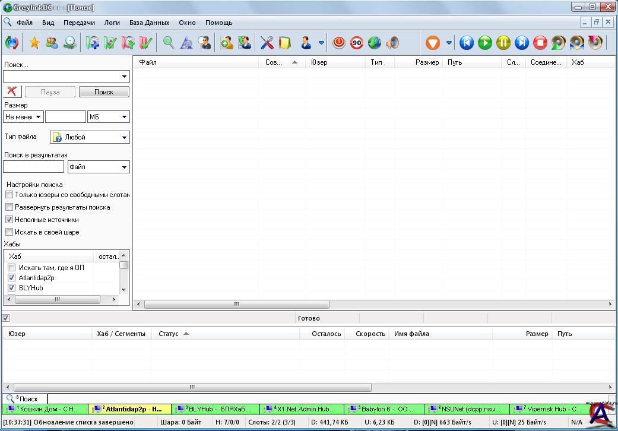Viewport: 618px width, 431px height.
Task: Click the 'Поиск в результатах' text field
Action: coord(33,167)
